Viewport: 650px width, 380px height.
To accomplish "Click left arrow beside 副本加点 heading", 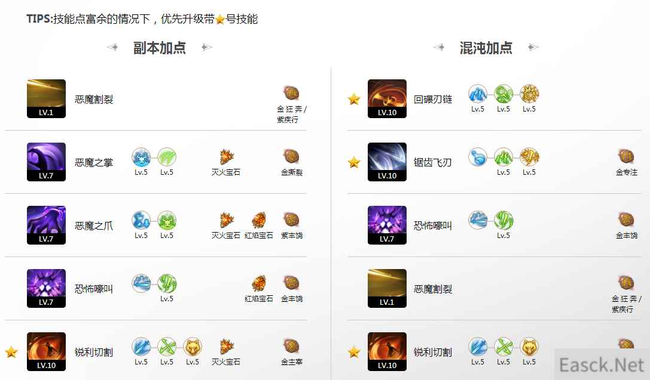I will pos(112,47).
